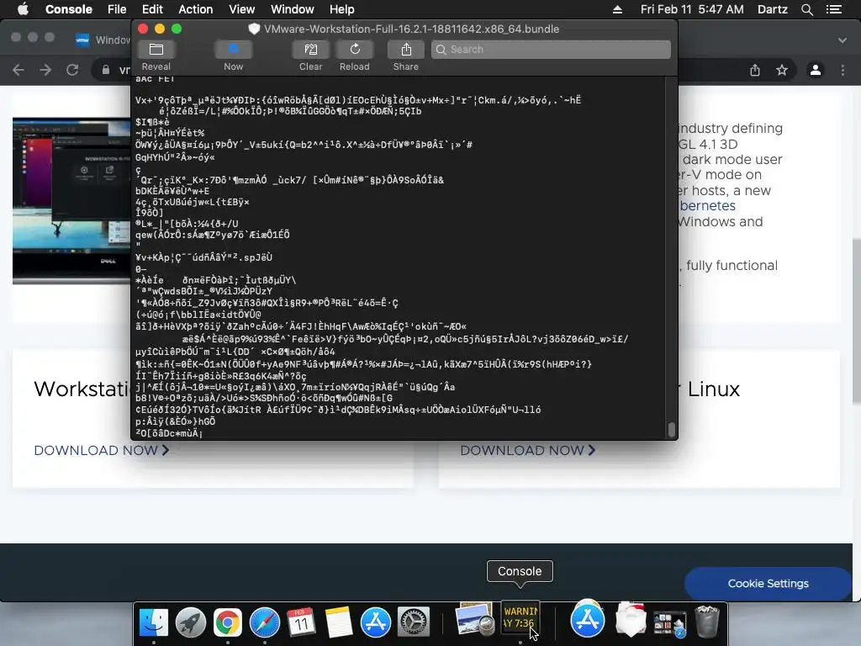Open the Action menu
This screenshot has height=646, width=861.
point(195,9)
